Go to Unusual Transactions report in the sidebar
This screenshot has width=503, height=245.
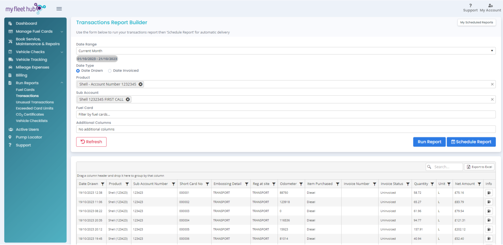click(x=35, y=102)
